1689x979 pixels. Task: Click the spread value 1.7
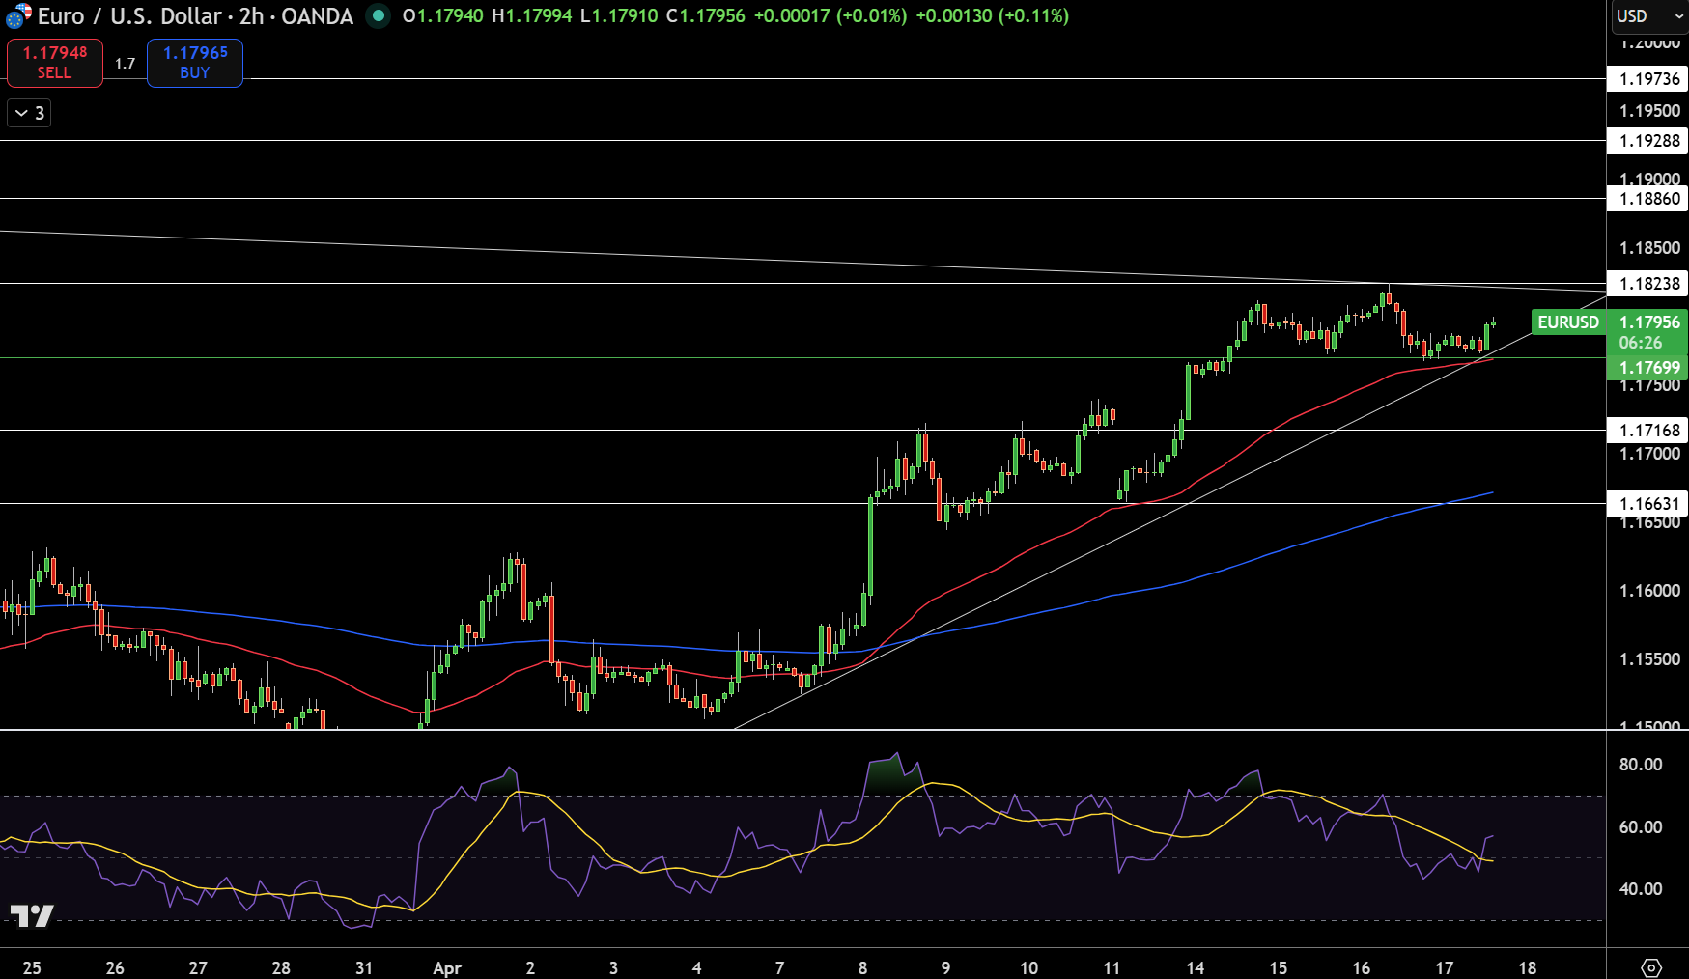pyautogui.click(x=126, y=64)
